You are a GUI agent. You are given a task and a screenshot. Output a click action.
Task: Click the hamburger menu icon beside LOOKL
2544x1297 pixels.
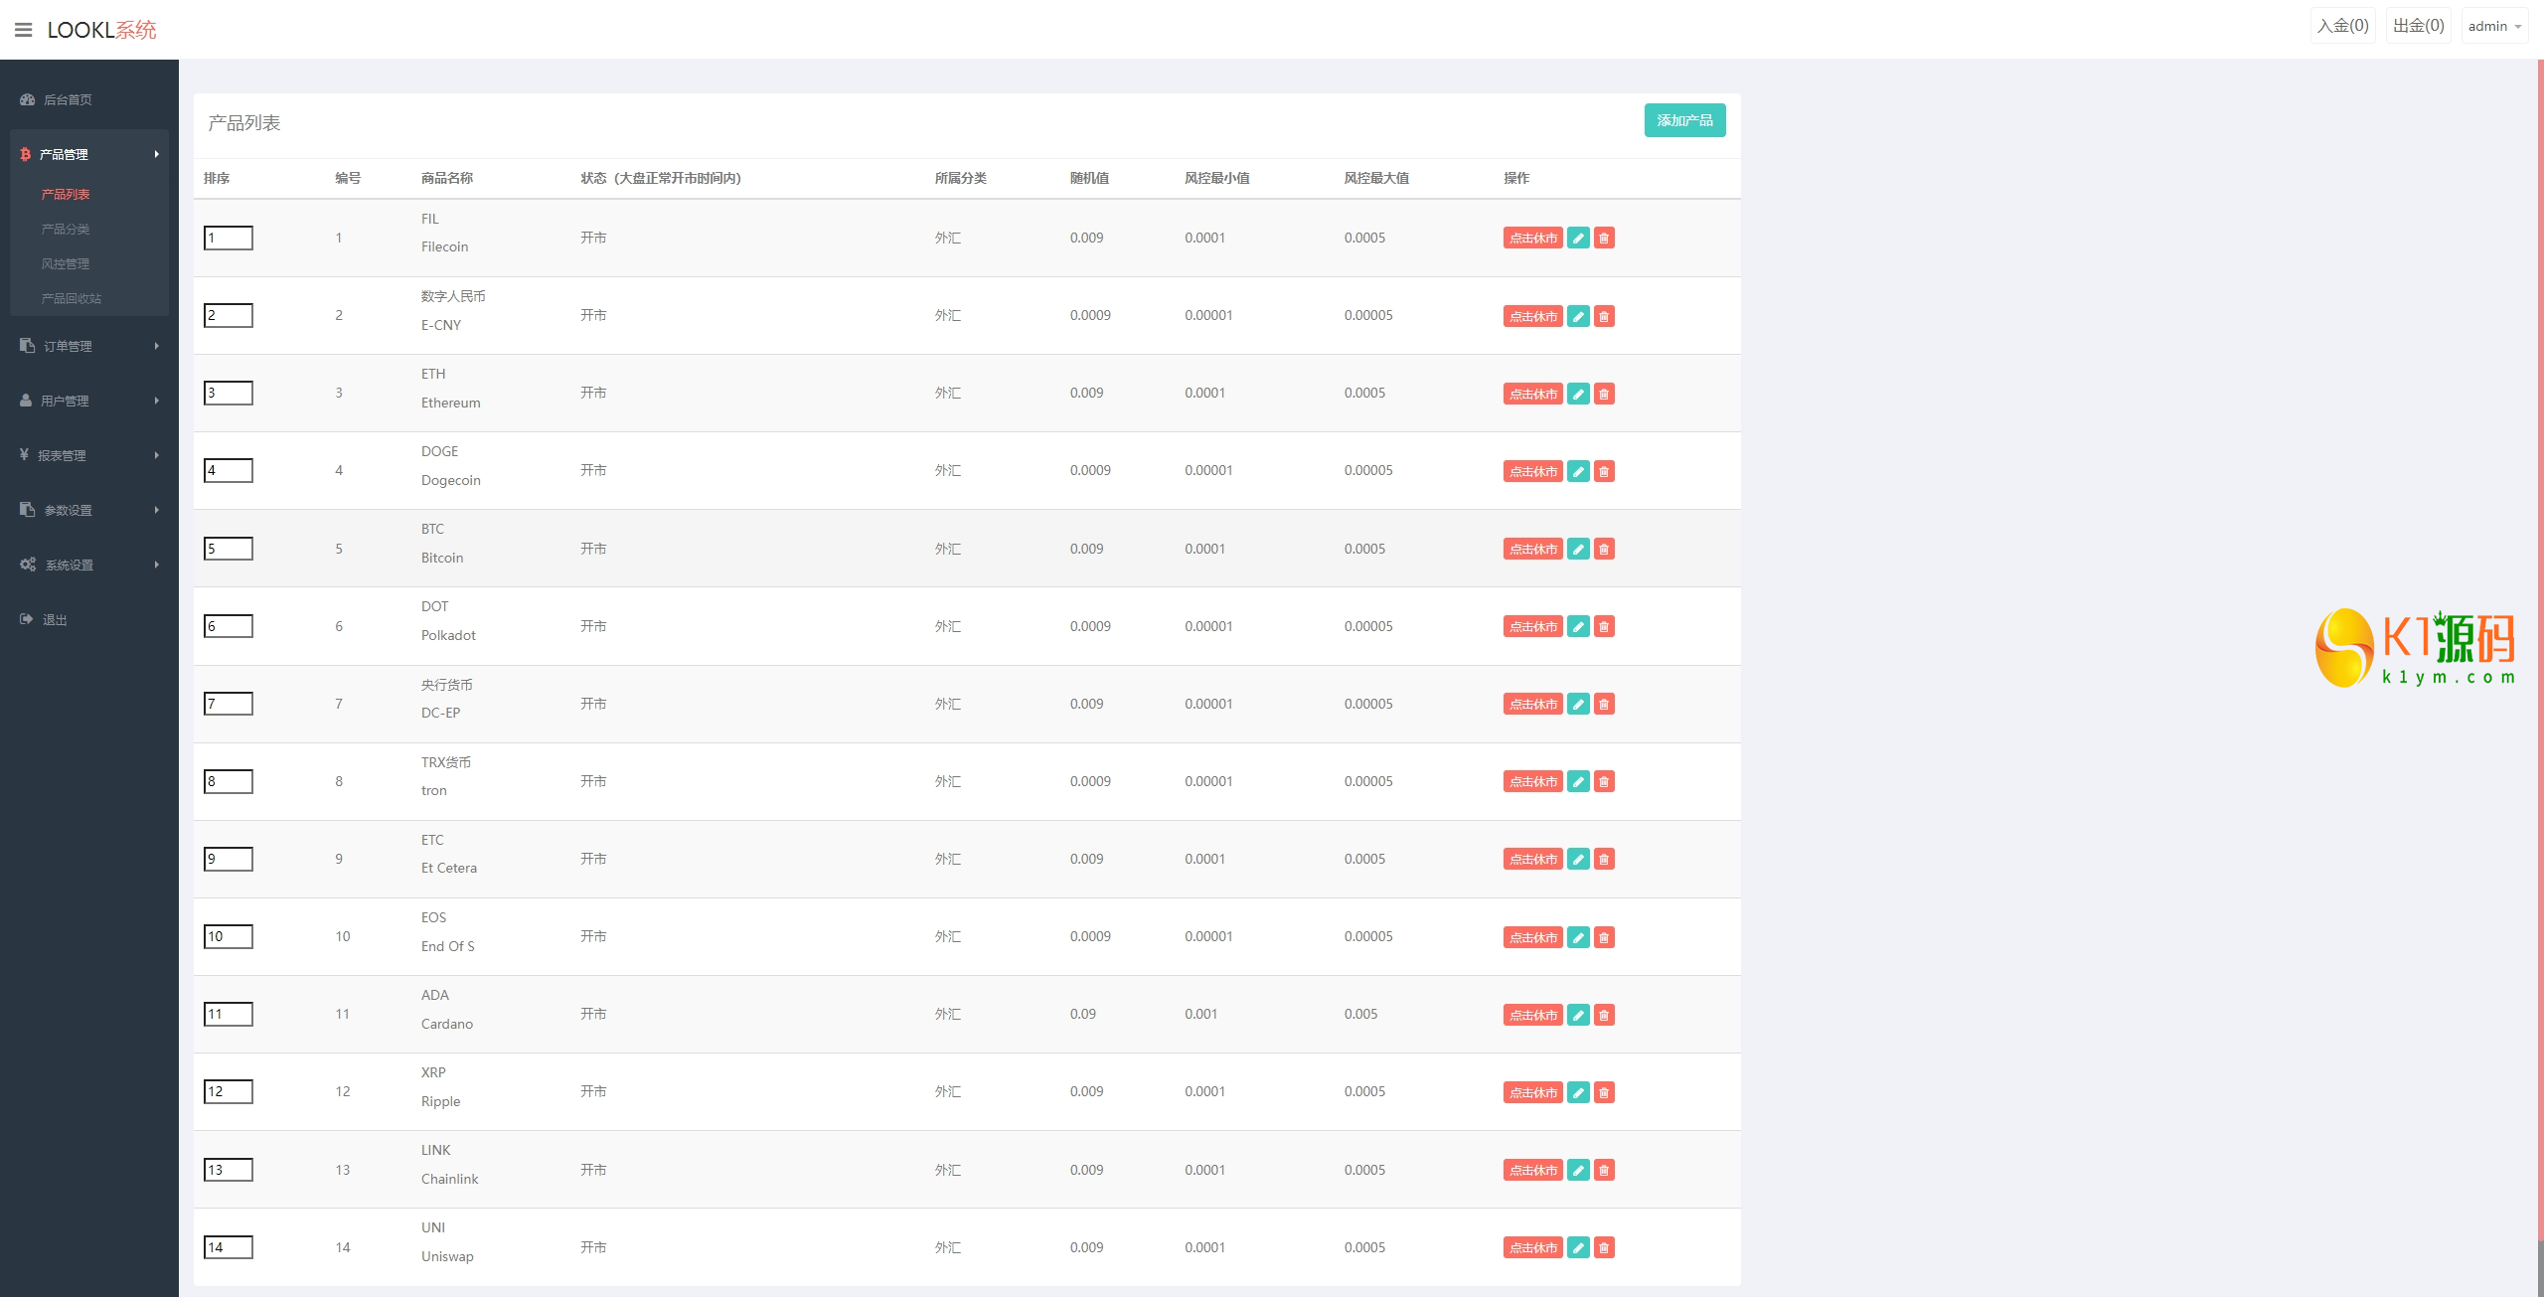click(24, 30)
